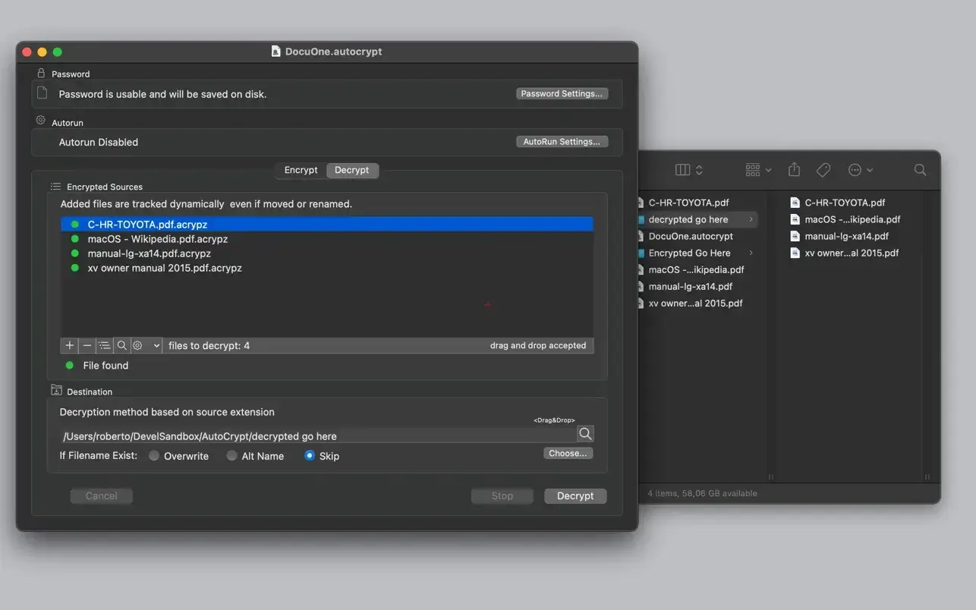Click the AutoRun Settings button
This screenshot has width=976, height=610.
[562, 141]
